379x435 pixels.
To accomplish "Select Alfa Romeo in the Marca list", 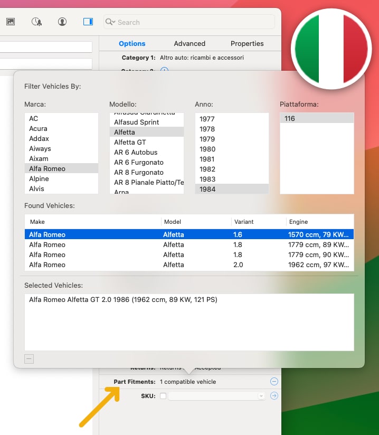I will click(61, 168).
